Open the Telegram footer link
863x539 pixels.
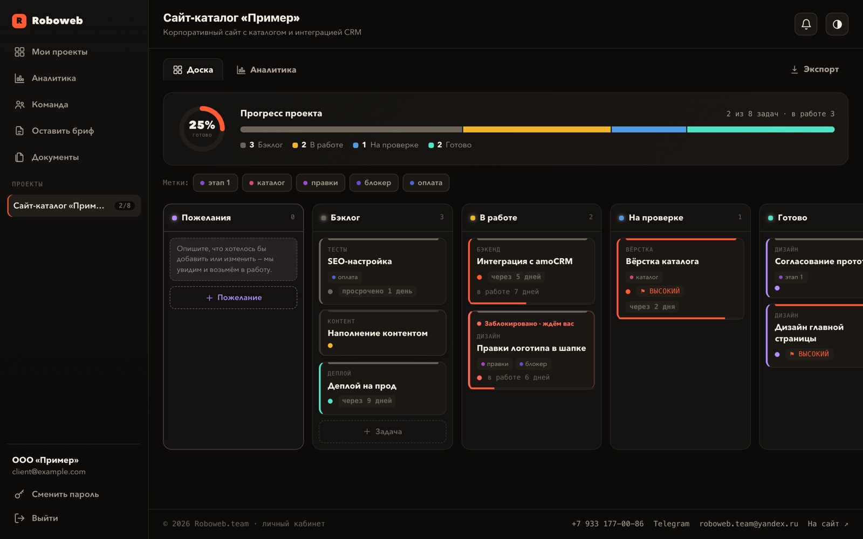click(671, 524)
